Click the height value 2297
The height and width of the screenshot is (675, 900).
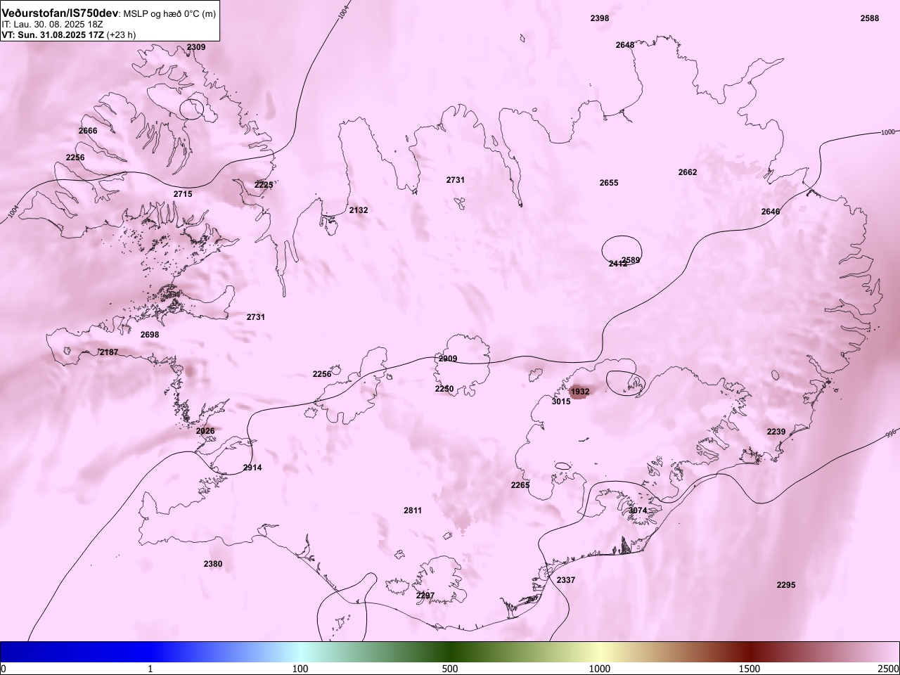point(425,596)
